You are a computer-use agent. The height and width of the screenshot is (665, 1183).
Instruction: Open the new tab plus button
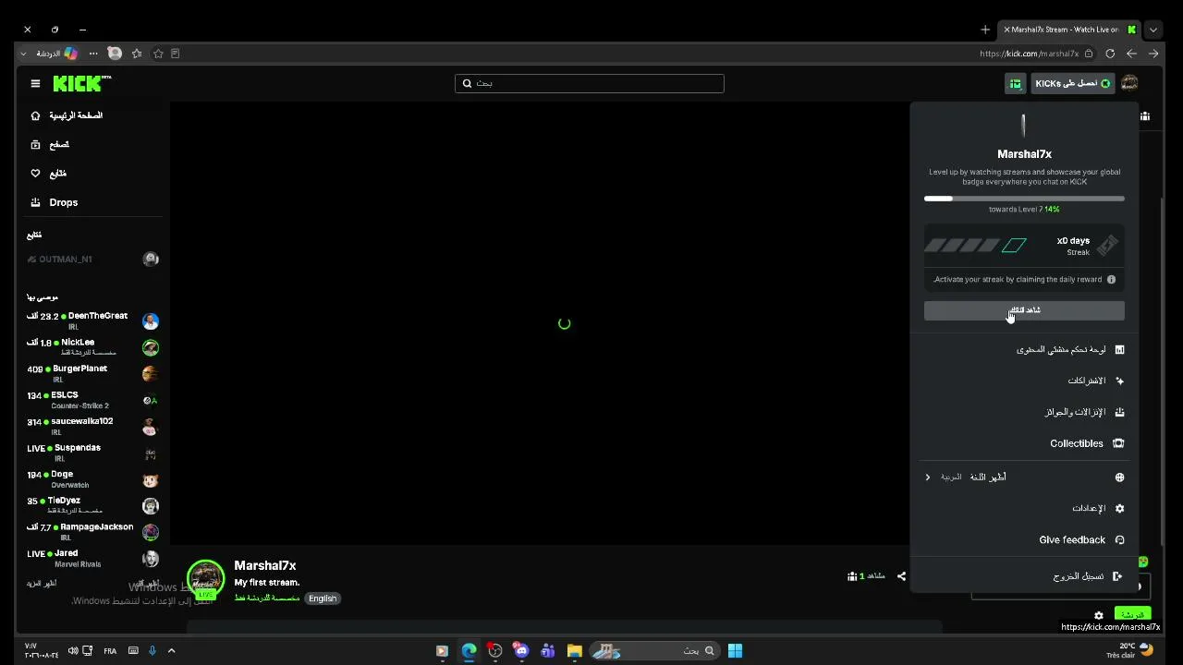(985, 30)
